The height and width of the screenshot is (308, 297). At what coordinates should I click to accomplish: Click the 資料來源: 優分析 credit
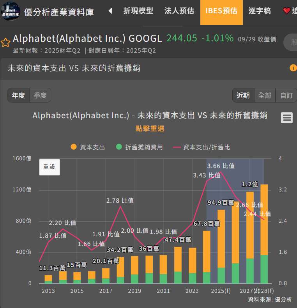(270, 299)
